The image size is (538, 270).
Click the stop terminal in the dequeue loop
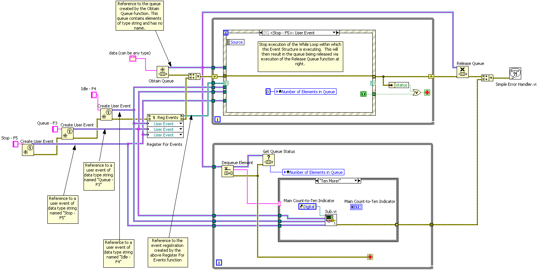370,257
